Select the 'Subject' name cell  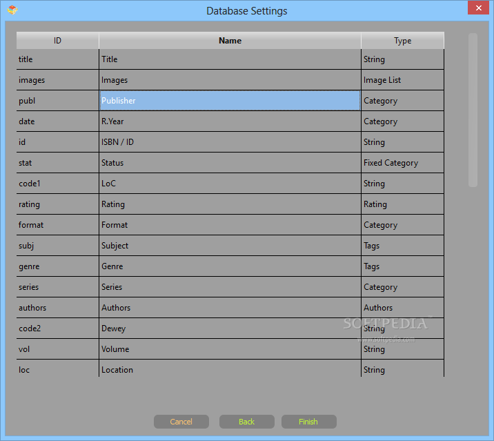coord(230,246)
